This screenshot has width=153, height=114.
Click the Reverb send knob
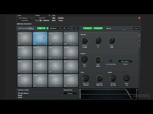[x=113, y=78]
